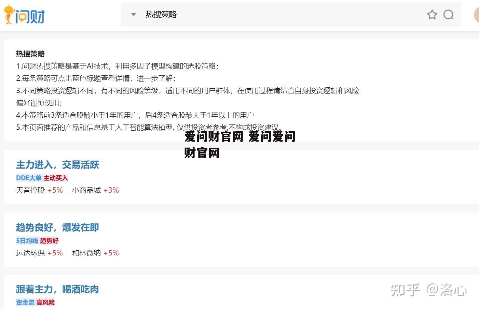Click notice line 1 about AI技术
Screen dimensions: 479x309
click(x=117, y=66)
